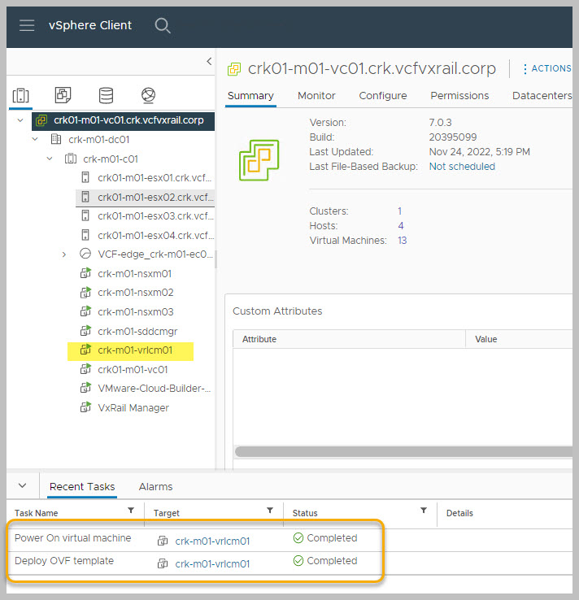
Task: Filter the Status column
Action: pos(423,511)
